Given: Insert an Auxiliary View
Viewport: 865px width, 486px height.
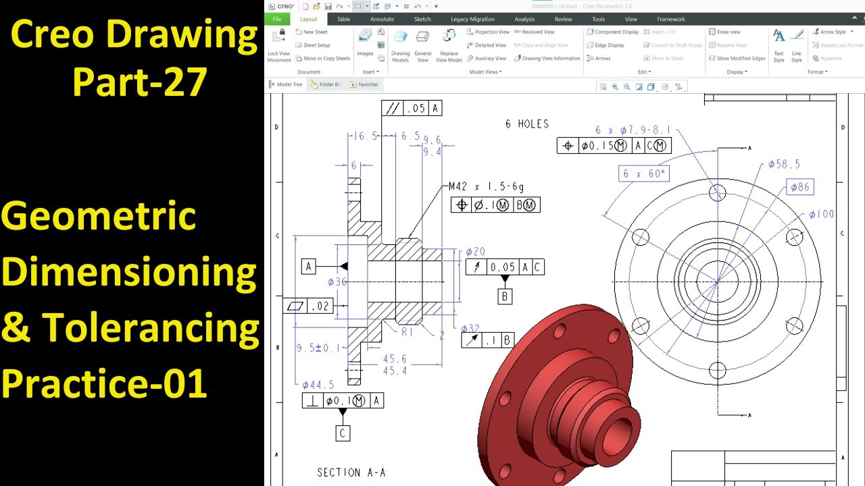Looking at the screenshot, I should pos(487,58).
